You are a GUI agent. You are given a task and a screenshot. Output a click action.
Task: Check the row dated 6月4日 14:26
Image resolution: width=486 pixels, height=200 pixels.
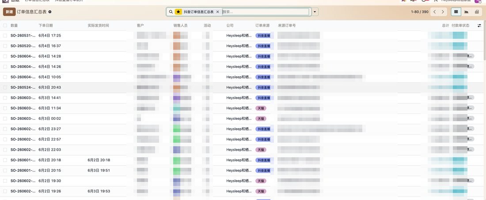click(x=5, y=67)
